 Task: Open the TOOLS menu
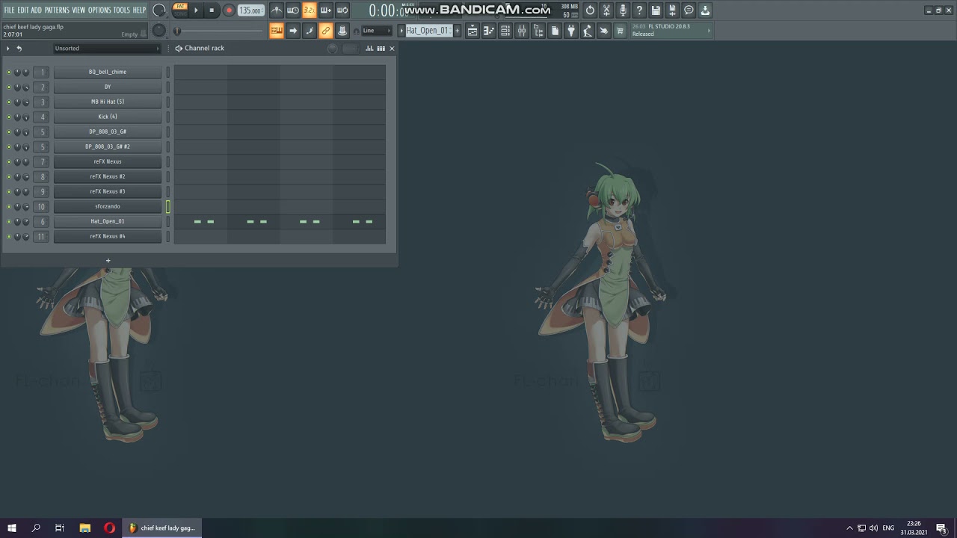coord(121,10)
